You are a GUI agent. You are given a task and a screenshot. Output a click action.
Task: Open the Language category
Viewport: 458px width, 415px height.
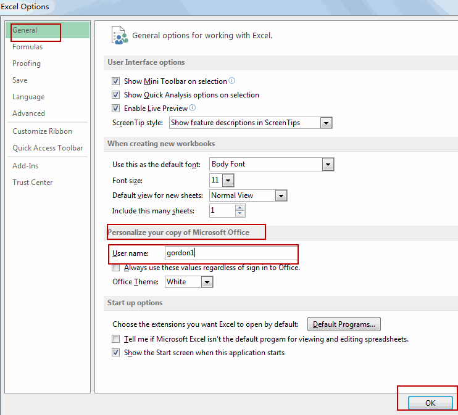[x=28, y=97]
